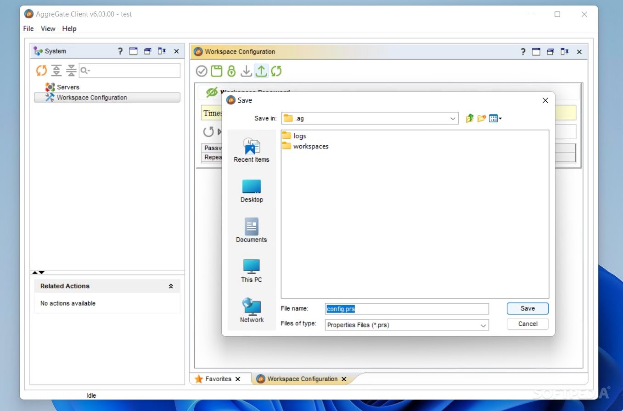Close the Workspace Configuration bottom tab

(x=344, y=379)
